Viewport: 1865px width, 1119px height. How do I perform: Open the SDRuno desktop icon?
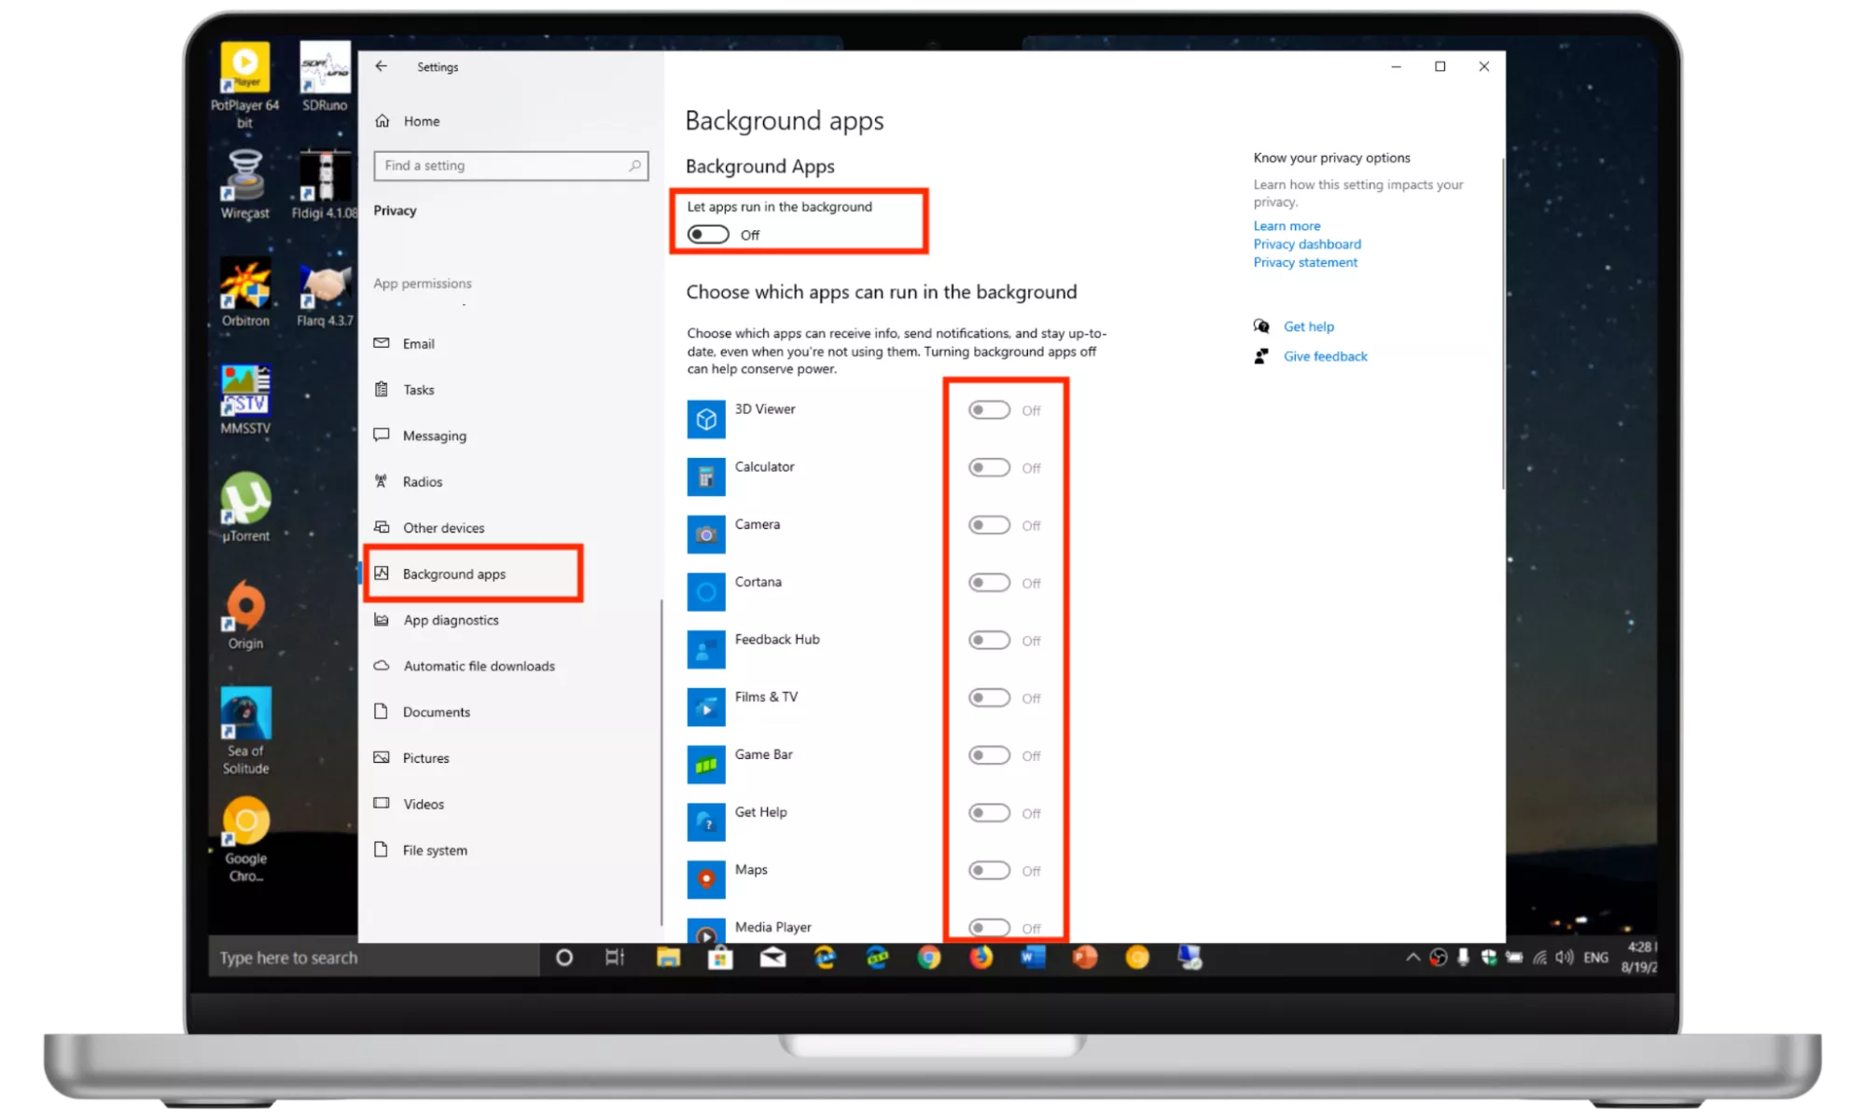point(325,76)
